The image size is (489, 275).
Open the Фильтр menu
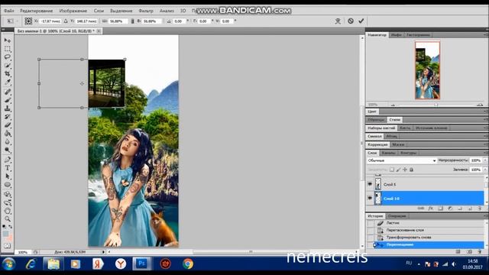coord(146,11)
